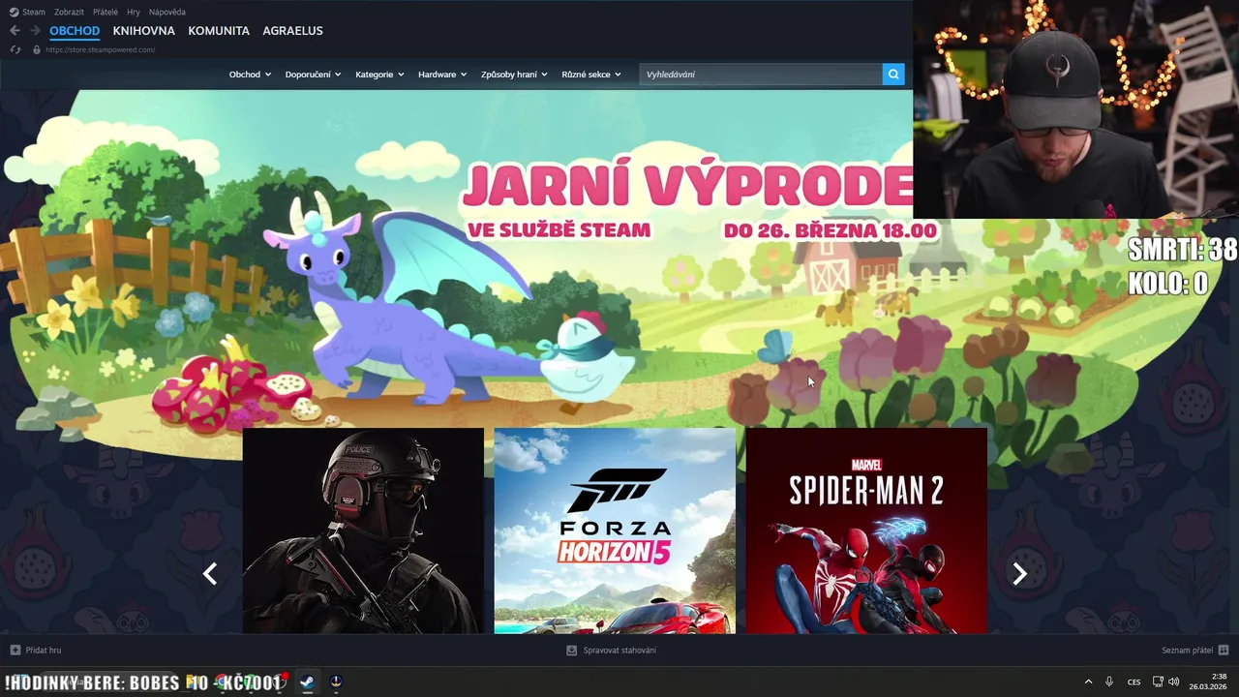Expand the Obchod store dropdown
The image size is (1239, 697).
pos(250,75)
